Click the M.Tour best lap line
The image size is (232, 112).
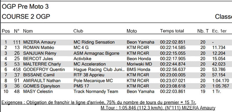(158, 108)
